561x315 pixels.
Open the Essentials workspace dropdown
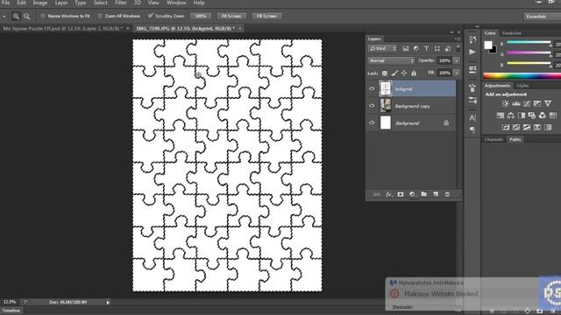coord(543,17)
